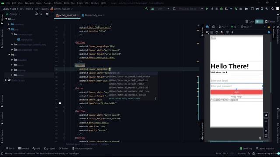
Task: Click the green Debug bug icon
Action: point(221,9)
